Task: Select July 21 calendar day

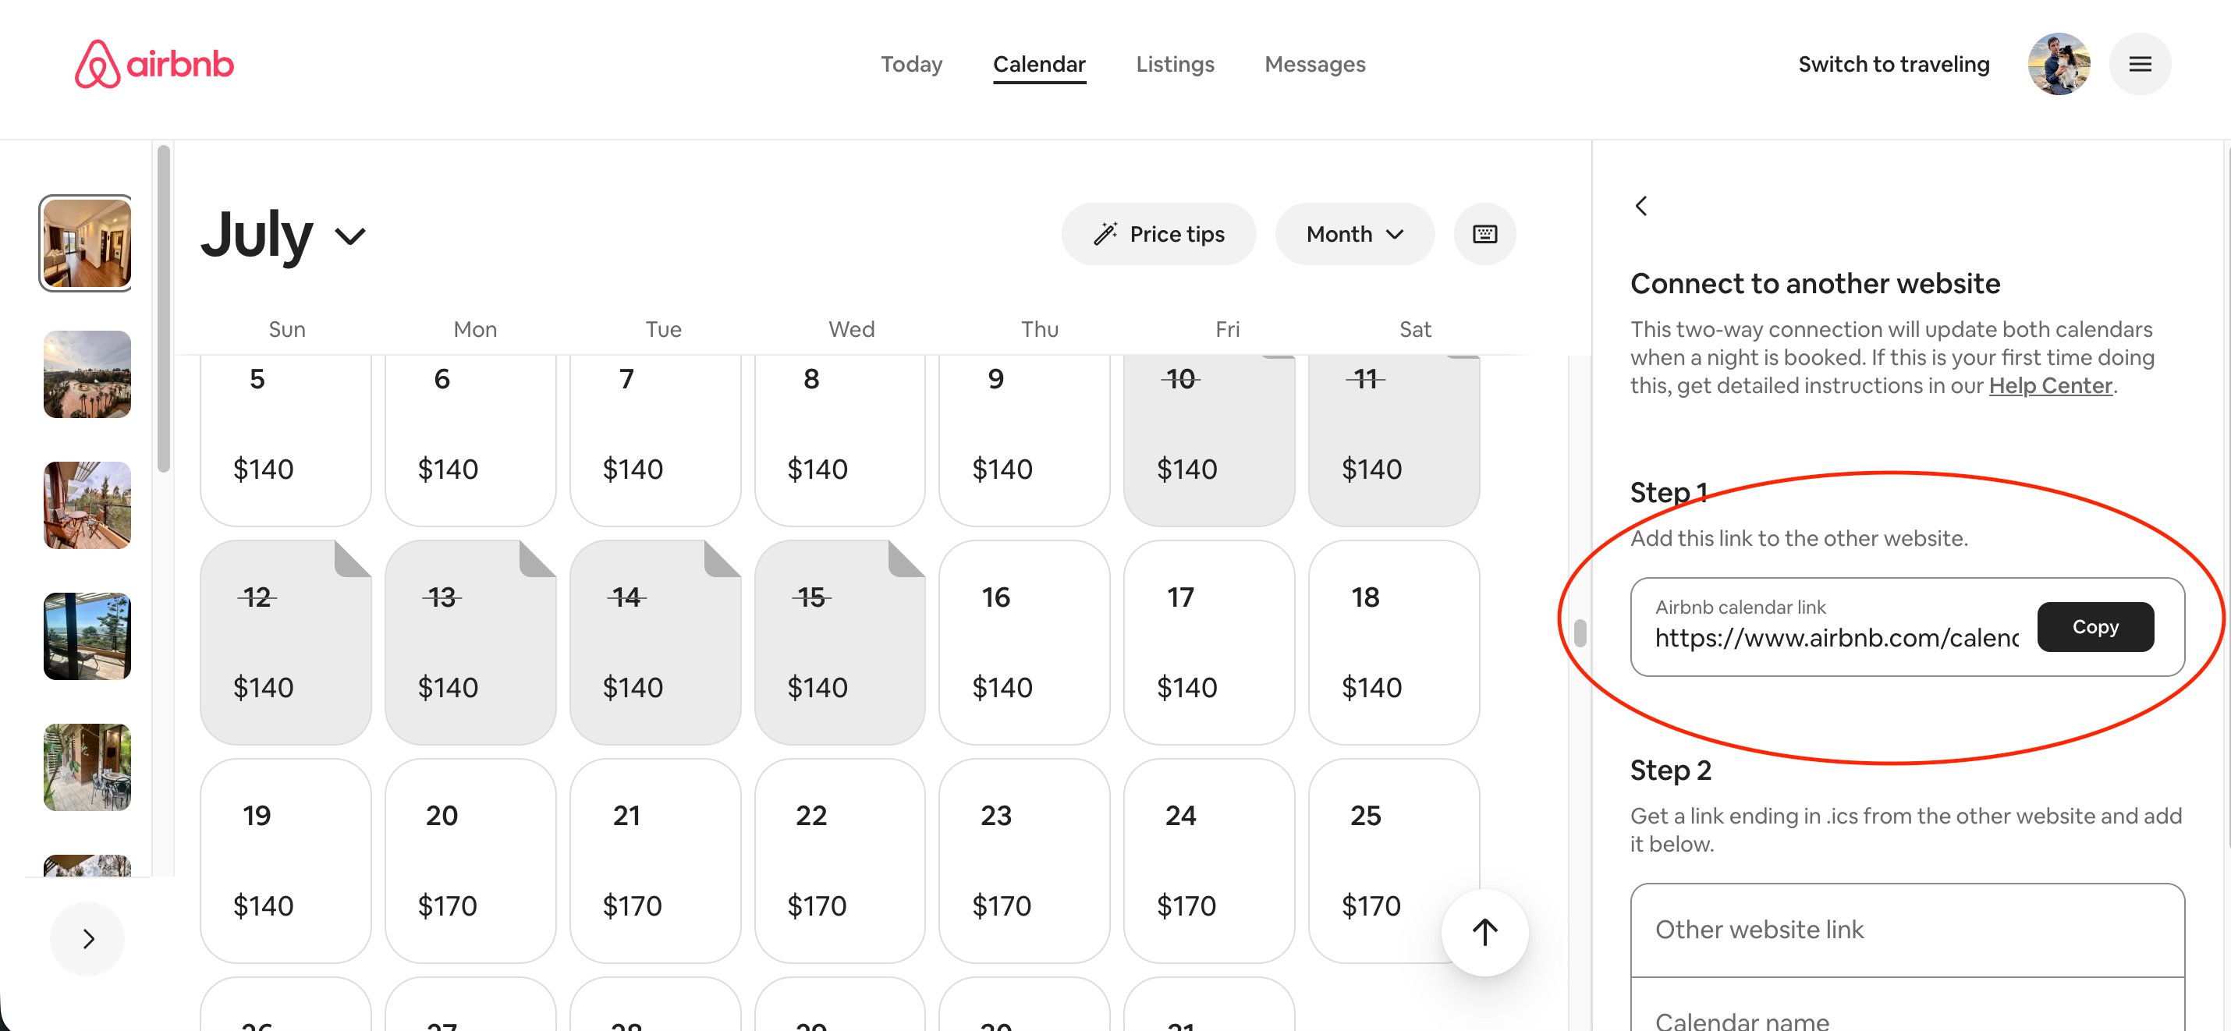Action: (x=654, y=860)
